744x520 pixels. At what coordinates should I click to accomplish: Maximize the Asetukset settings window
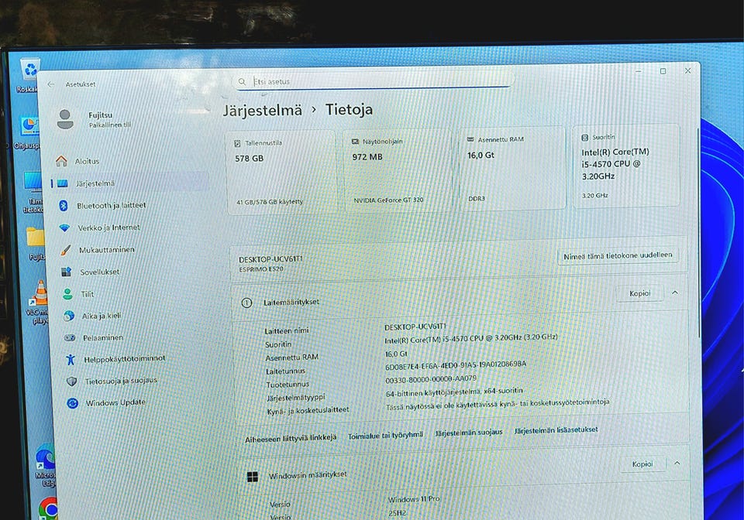click(x=663, y=71)
